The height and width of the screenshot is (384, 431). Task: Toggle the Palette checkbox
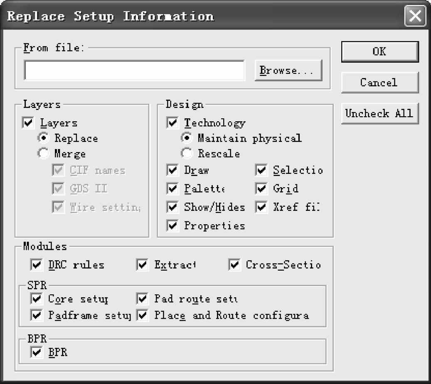point(172,189)
